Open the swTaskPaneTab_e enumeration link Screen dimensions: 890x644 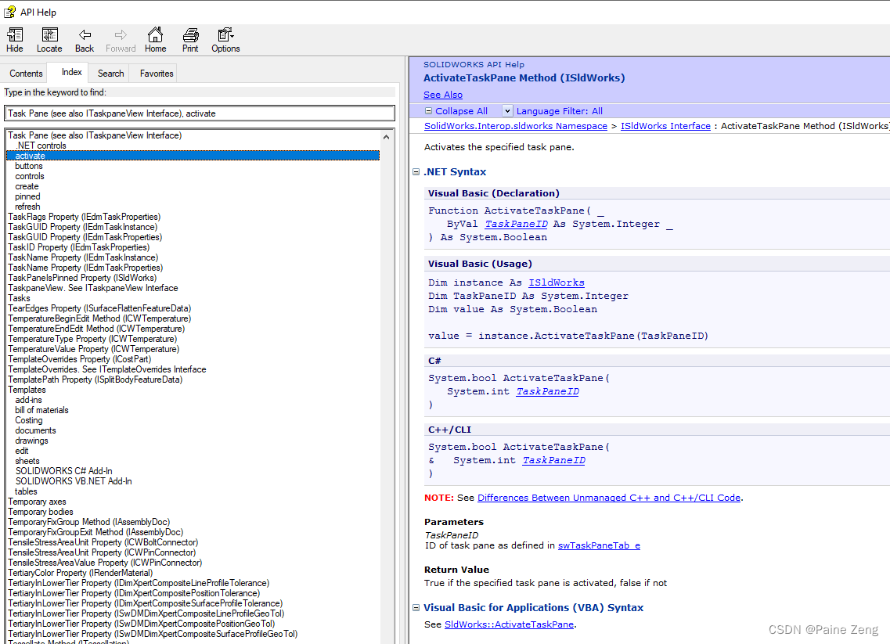point(599,545)
